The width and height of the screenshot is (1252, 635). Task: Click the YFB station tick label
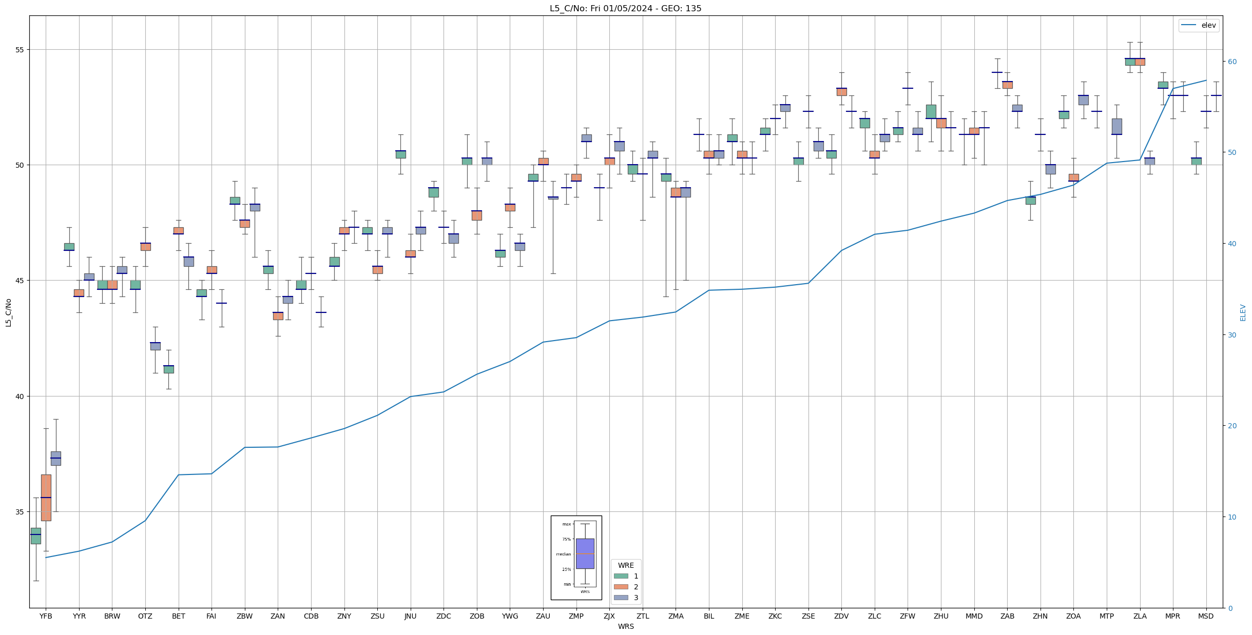point(46,617)
